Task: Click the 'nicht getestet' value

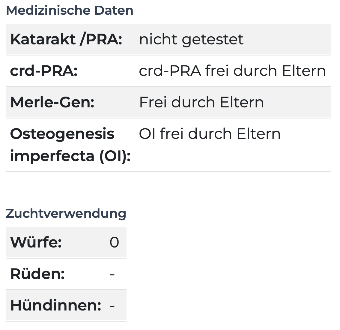Action: [191, 39]
